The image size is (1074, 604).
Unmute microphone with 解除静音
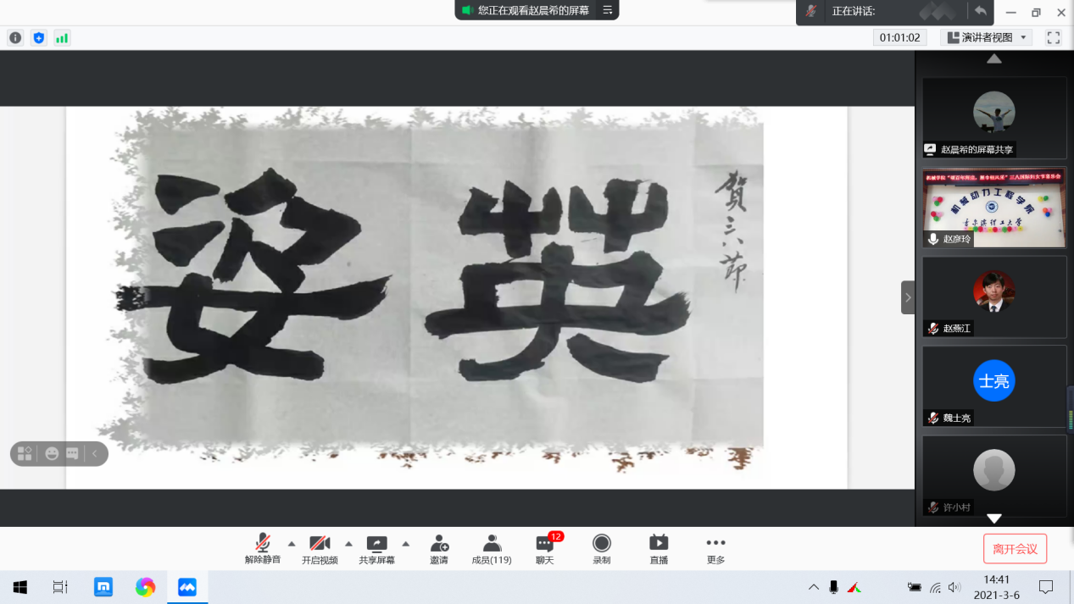pyautogui.click(x=263, y=549)
